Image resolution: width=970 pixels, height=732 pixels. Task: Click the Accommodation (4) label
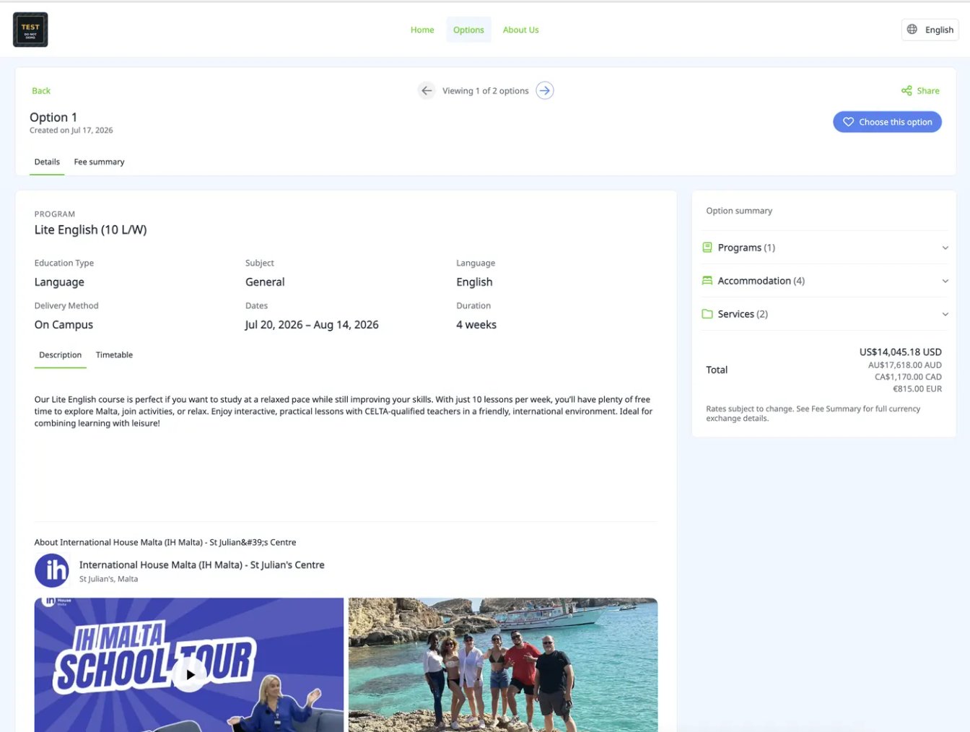761,281
